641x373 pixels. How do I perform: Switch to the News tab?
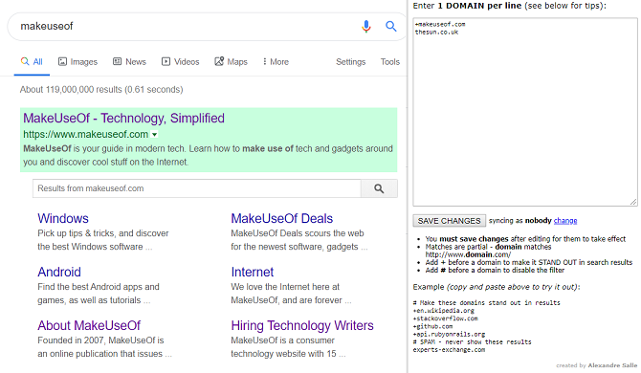tap(129, 62)
